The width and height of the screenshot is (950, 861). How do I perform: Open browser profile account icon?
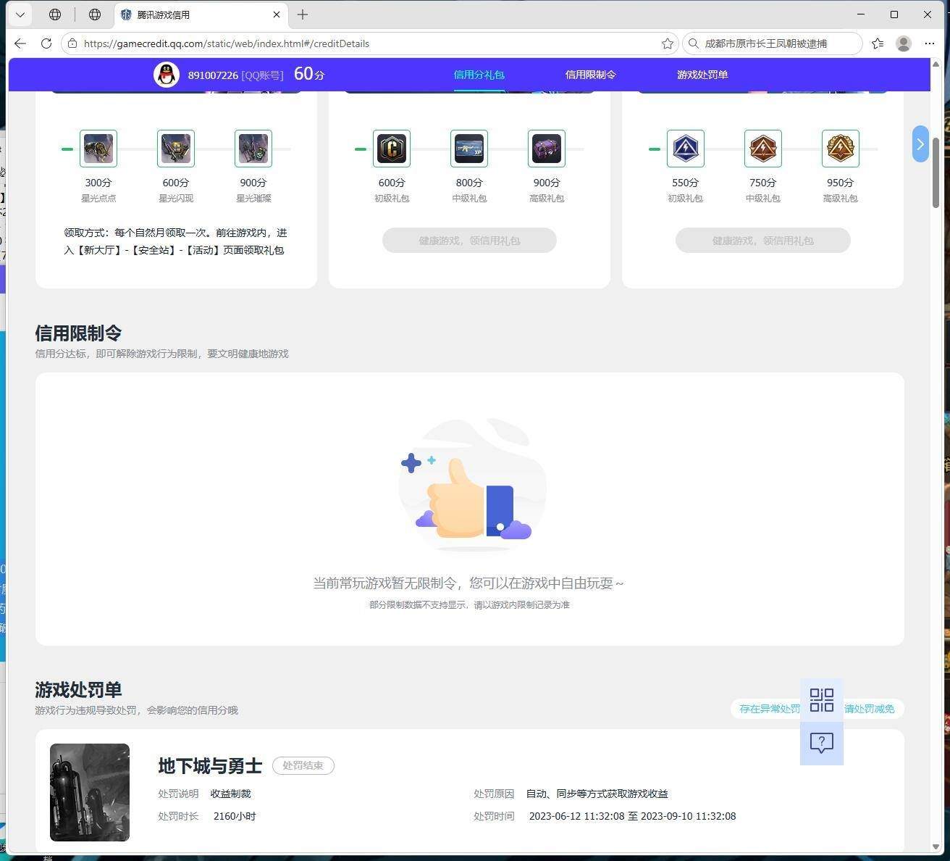[x=904, y=43]
